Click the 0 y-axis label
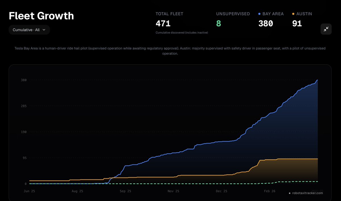The image size is (341, 201). click(26, 184)
